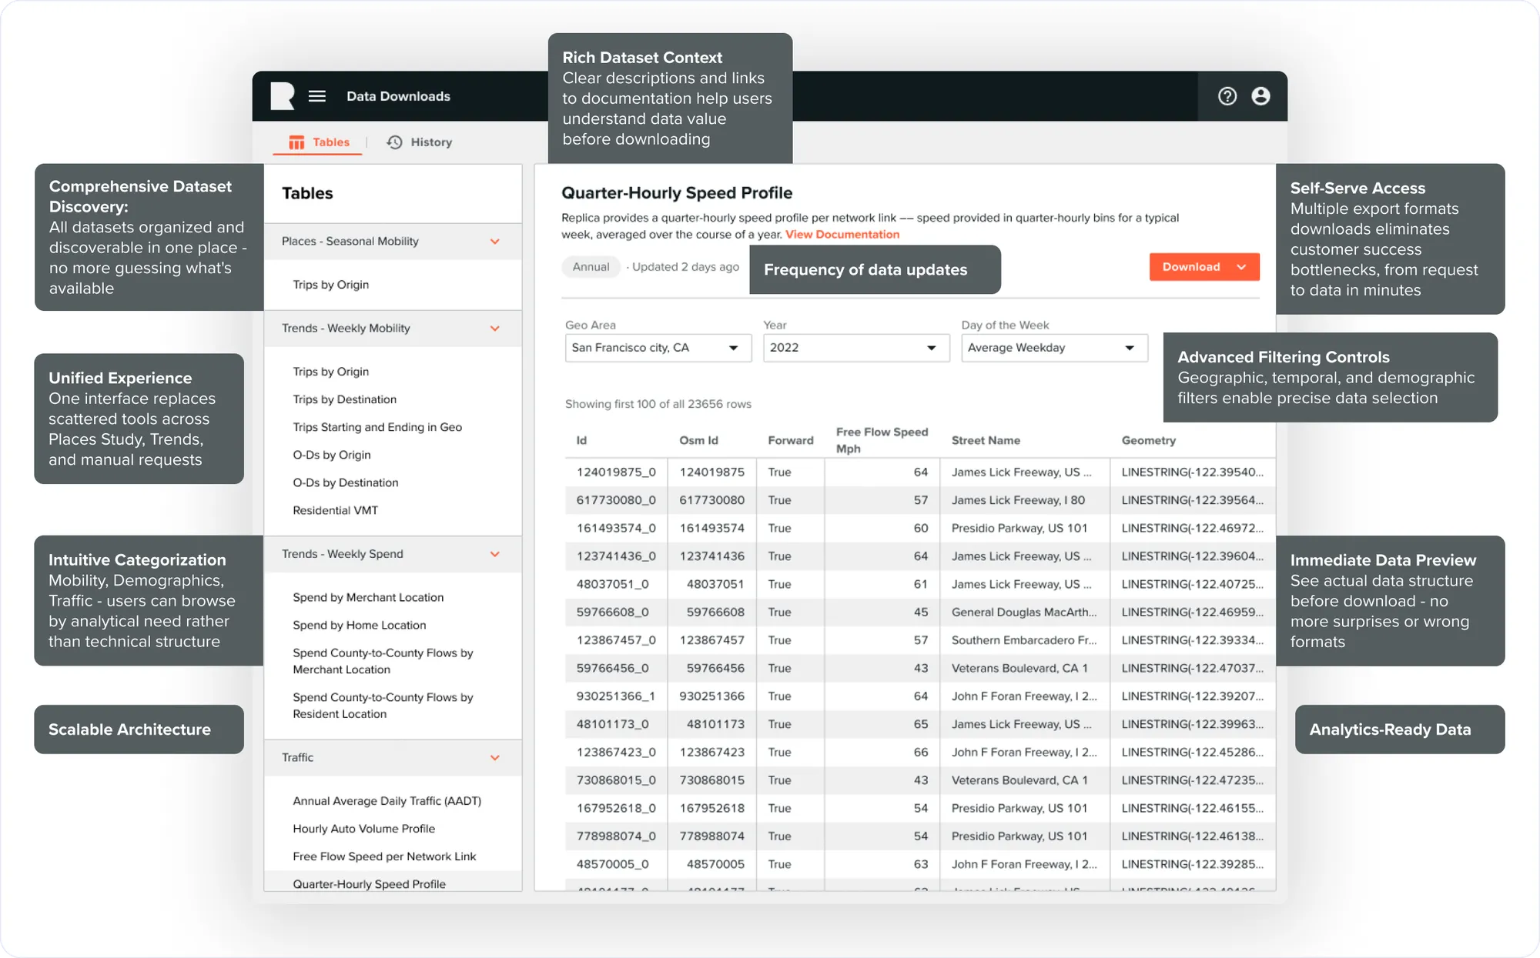Select Spend by Home Location table

(360, 625)
